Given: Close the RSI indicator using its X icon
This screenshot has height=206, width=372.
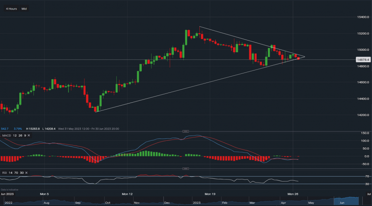Looking at the screenshot, I should point(26,173).
